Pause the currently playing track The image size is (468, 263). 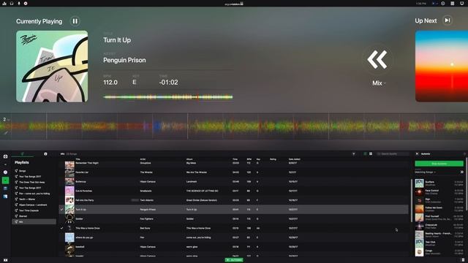point(75,21)
